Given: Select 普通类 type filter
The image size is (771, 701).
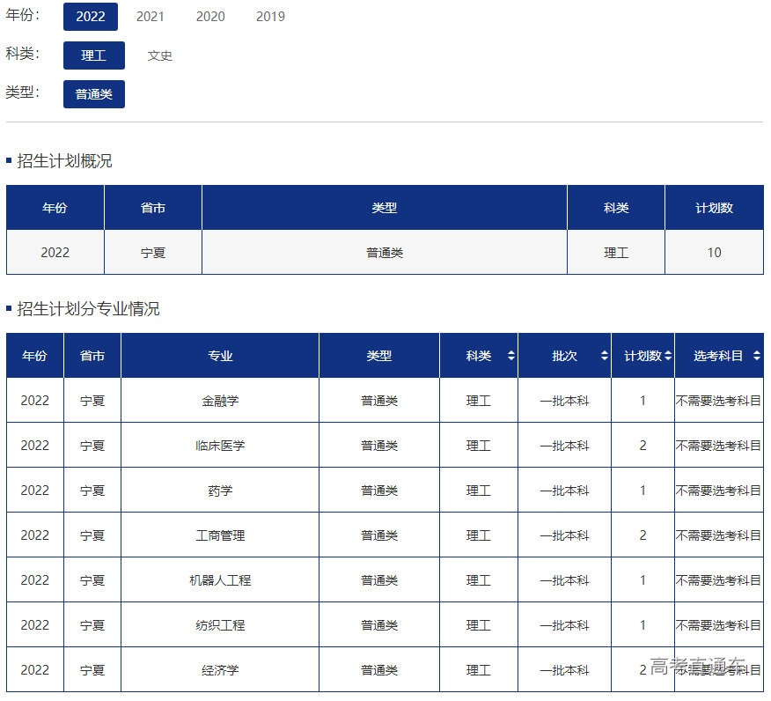Looking at the screenshot, I should tap(93, 94).
